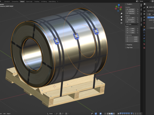Open the Material properties tab icon

144,44
